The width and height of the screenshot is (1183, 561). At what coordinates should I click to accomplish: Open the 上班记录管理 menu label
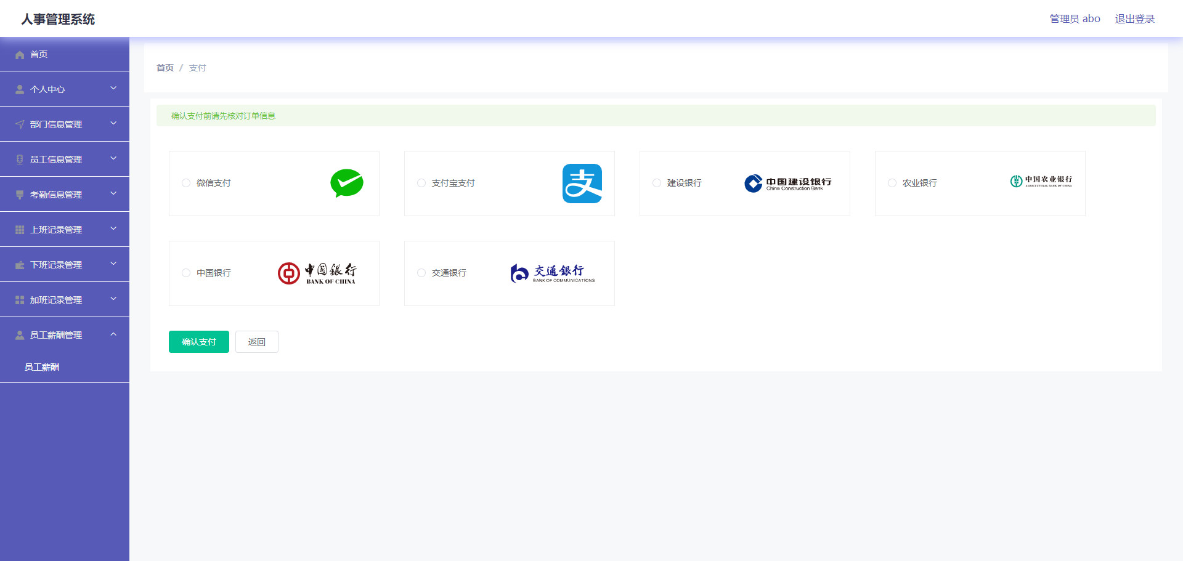click(x=56, y=230)
